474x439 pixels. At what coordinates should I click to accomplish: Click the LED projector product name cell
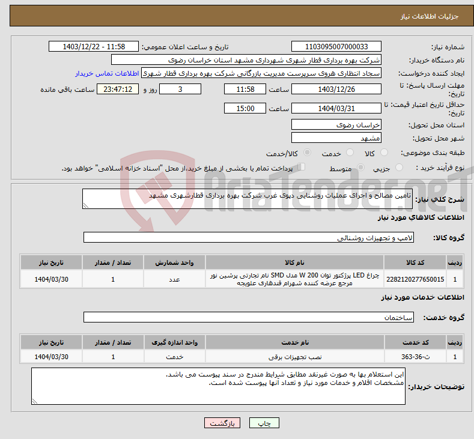[x=294, y=279]
